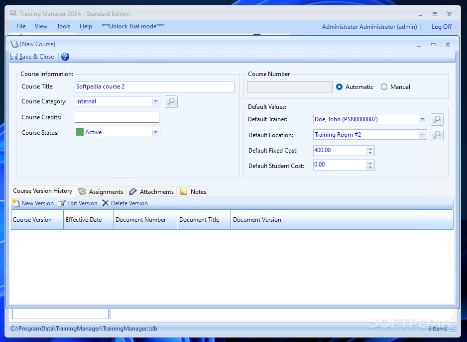Screen dimensions: 467x342
Task: Click the Assignments tab icon
Action: [82, 191]
